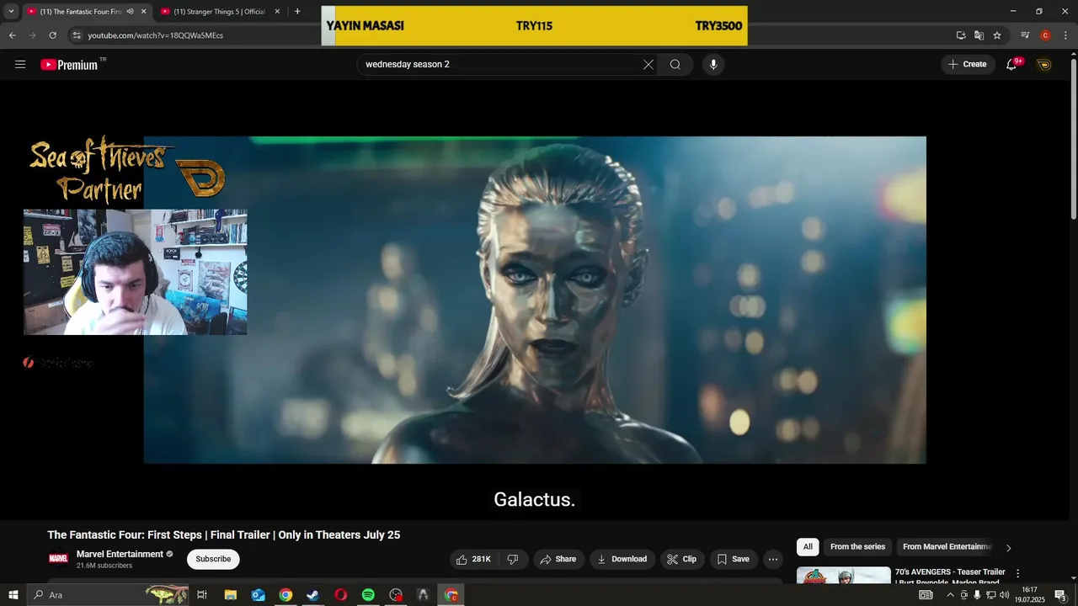
Task: Open a new Chrome tab
Action: click(297, 12)
